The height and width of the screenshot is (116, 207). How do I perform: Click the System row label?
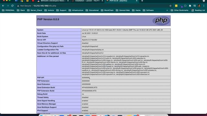pyautogui.click(x=40, y=30)
